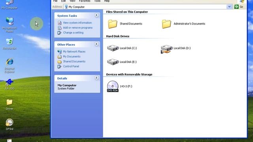Select the Local Disk (C:) drive icon
This screenshot has height=142, width=253.
tap(113, 48)
